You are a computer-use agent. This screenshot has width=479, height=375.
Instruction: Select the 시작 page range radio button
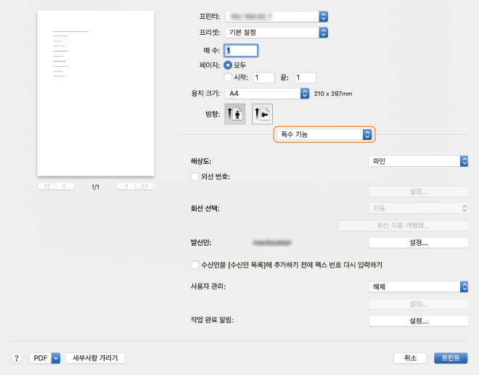click(x=228, y=77)
